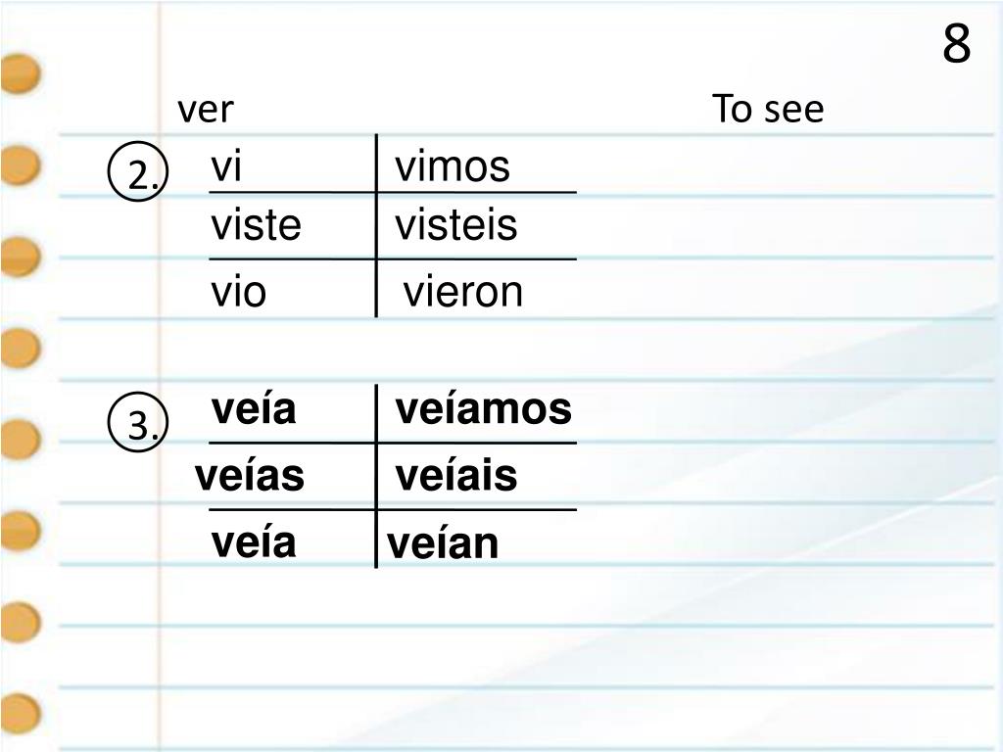Select the word 'visteis'
Screen dimensions: 1003x752
(x=456, y=224)
